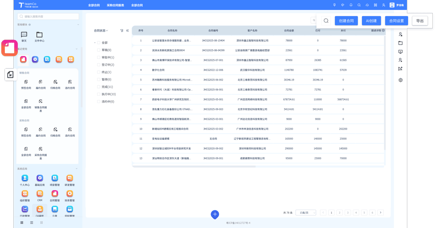Check the 草稿(0) status checkbox

click(x=99, y=50)
